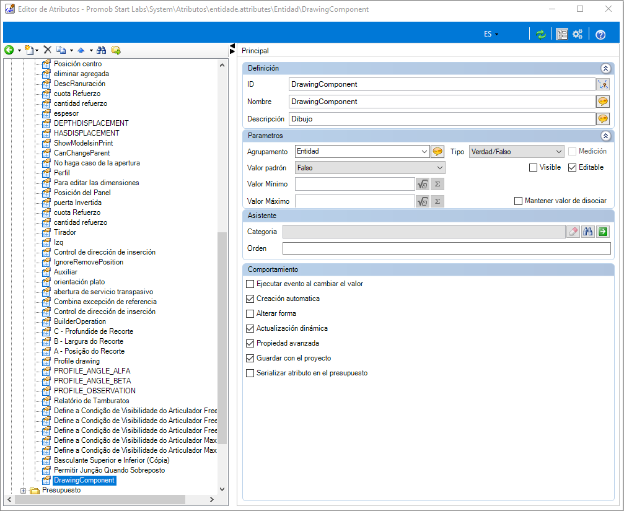This screenshot has width=624, height=511.
Task: Check Ejecutar evento al cambiar el valor
Action: 250,284
